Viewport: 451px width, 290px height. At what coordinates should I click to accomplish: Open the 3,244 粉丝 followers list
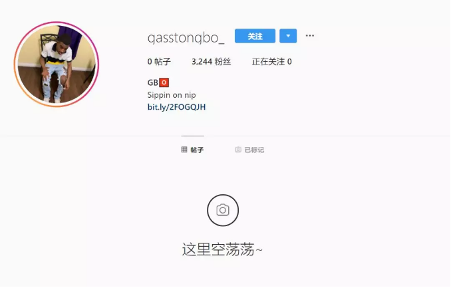point(211,62)
